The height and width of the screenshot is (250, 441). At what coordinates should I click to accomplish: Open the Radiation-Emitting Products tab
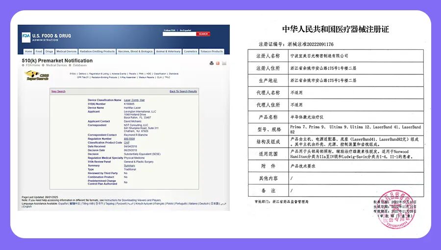pyautogui.click(x=98, y=52)
